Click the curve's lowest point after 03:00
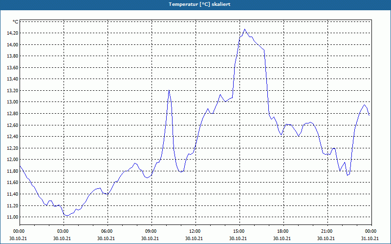391x244 pixels. (x=67, y=215)
